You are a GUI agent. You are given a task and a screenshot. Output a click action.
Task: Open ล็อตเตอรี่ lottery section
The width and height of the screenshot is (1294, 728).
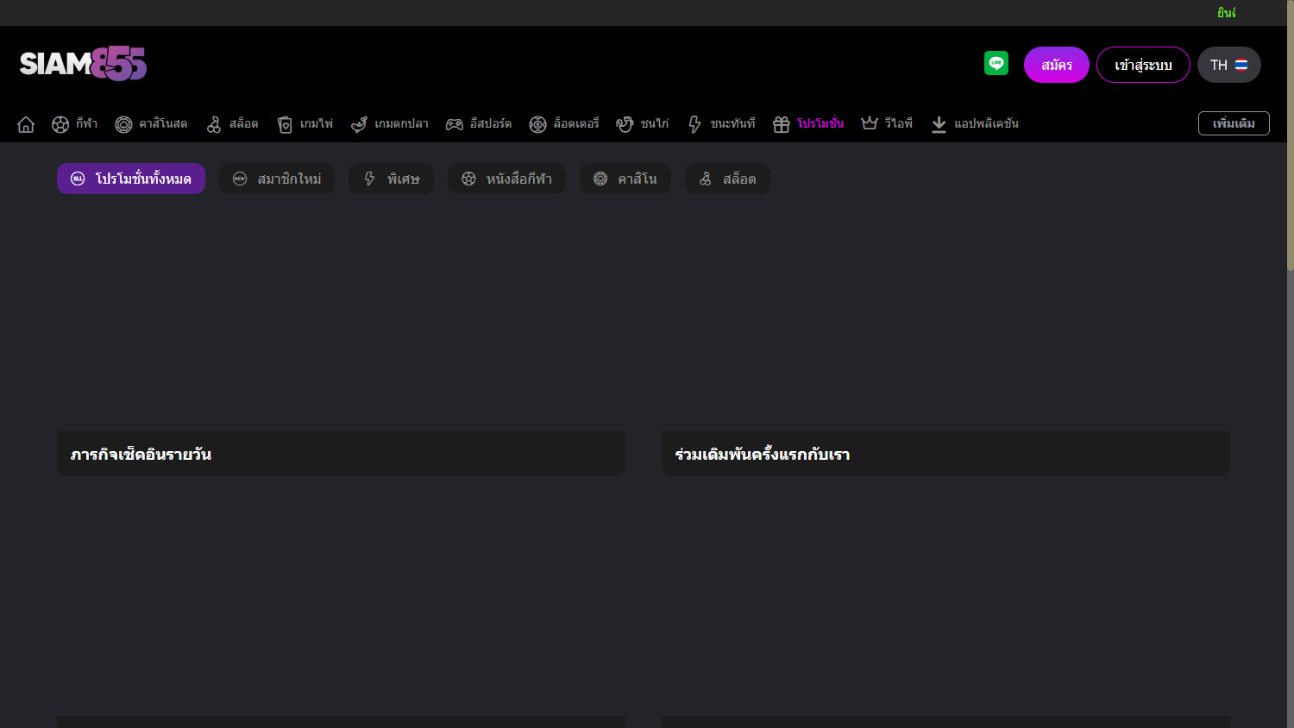click(564, 124)
